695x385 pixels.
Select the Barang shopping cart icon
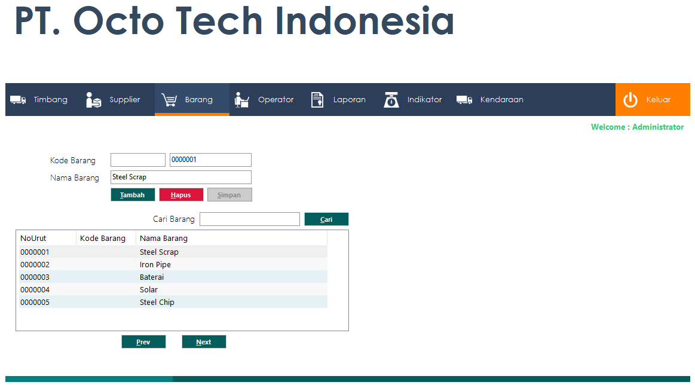pyautogui.click(x=169, y=100)
